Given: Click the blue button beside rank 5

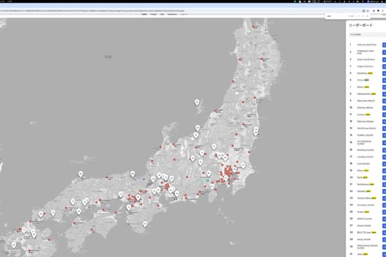Looking at the screenshot, I should (384, 73).
